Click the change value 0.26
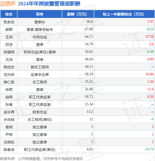 click(x=151, y=97)
